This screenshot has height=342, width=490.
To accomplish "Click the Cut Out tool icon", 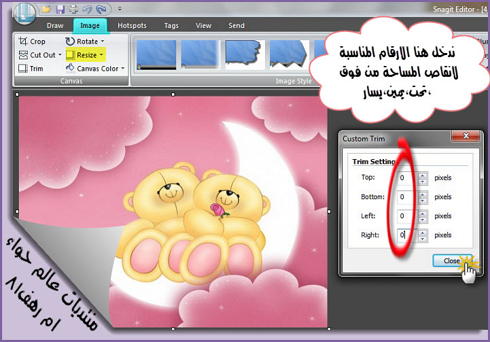I will (x=23, y=55).
